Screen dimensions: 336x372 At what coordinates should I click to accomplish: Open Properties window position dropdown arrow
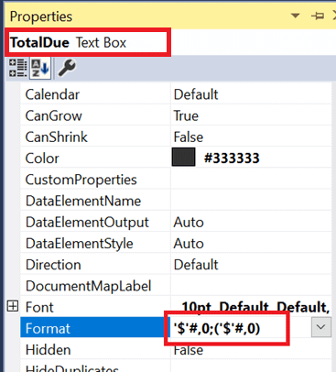point(295,16)
